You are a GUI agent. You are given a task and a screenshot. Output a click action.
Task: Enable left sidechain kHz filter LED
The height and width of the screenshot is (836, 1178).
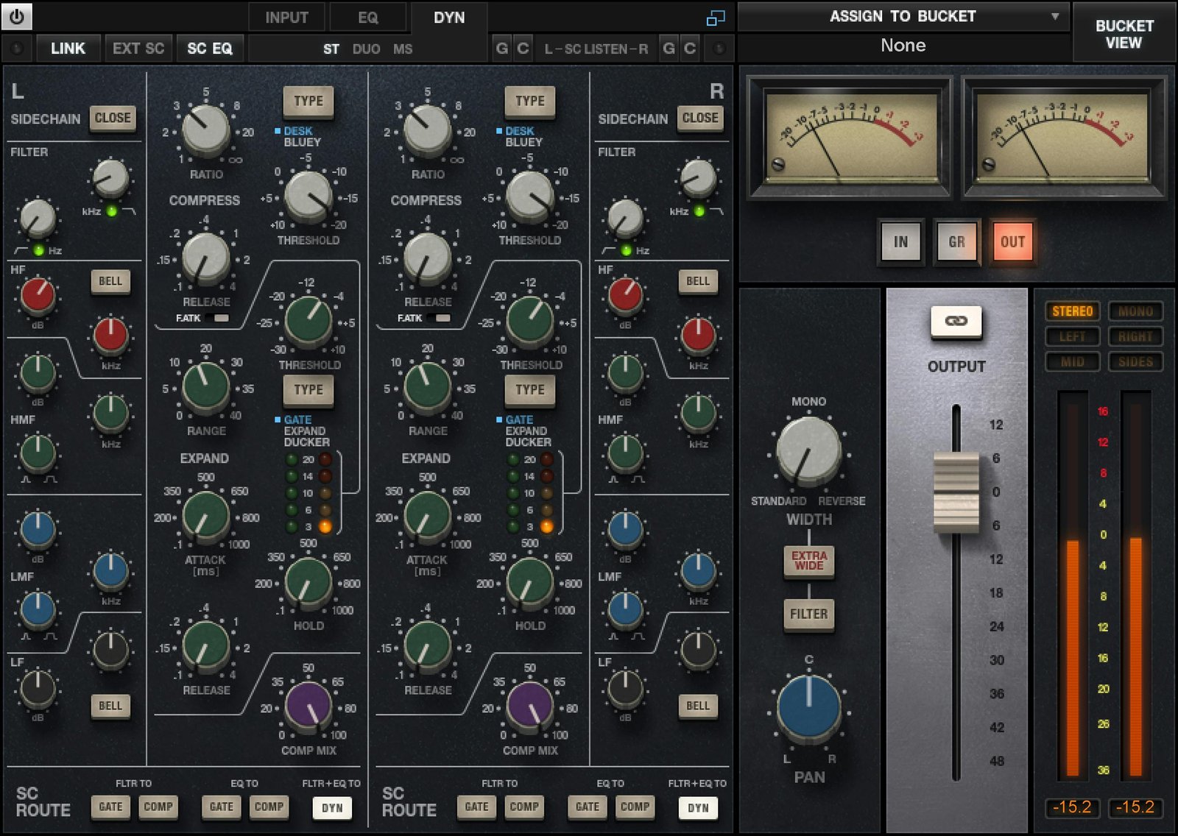point(111,211)
